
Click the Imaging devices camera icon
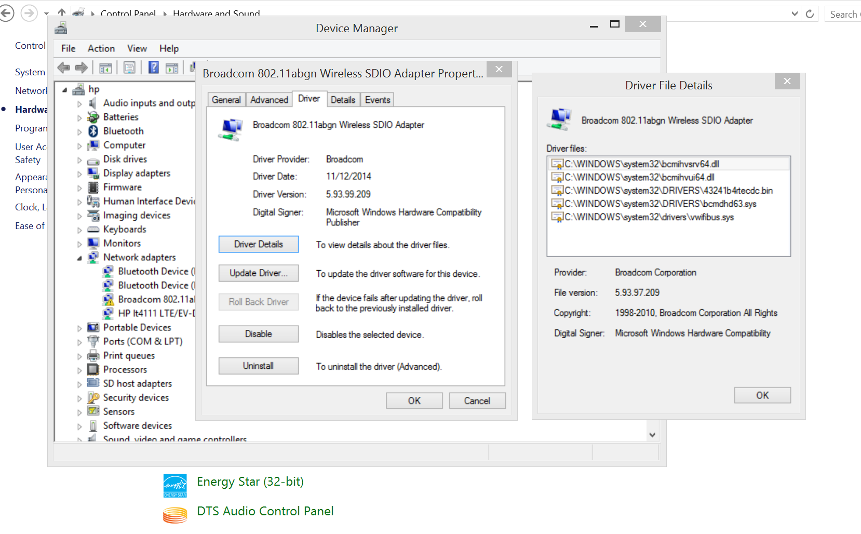point(93,215)
